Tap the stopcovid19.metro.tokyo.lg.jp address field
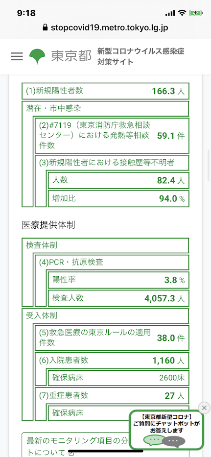This screenshot has width=211, height=457. point(106,28)
